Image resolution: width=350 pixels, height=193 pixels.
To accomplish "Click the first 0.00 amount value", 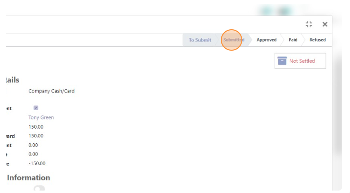I will [33, 145].
